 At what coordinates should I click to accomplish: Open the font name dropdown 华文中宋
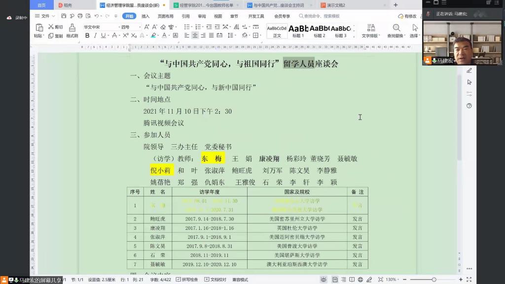(x=100, y=27)
